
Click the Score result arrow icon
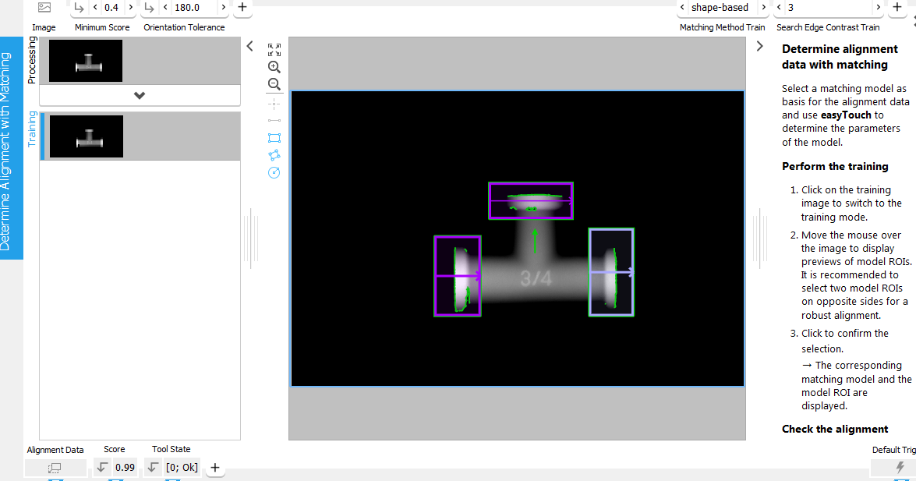pyautogui.click(x=102, y=467)
